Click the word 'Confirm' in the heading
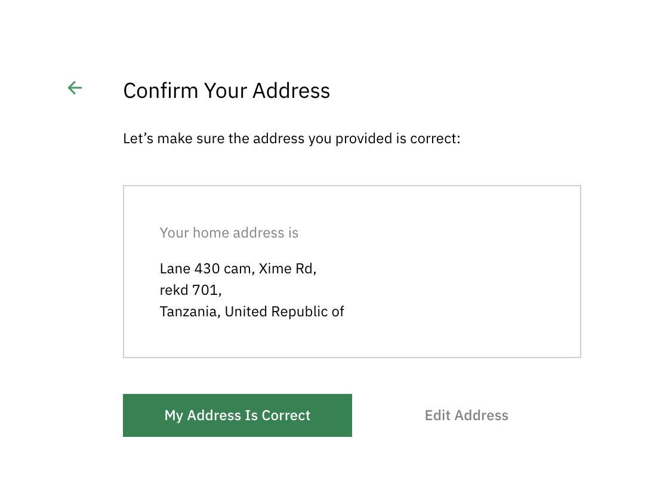666x493 pixels. [161, 91]
